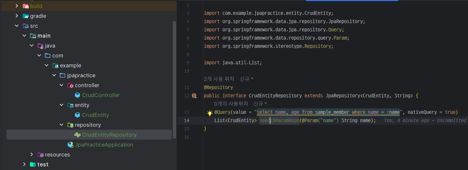Image resolution: width=468 pixels, height=170 pixels.
Task: Click the '2개 사용 위치' usages hint
Action: click(x=219, y=79)
